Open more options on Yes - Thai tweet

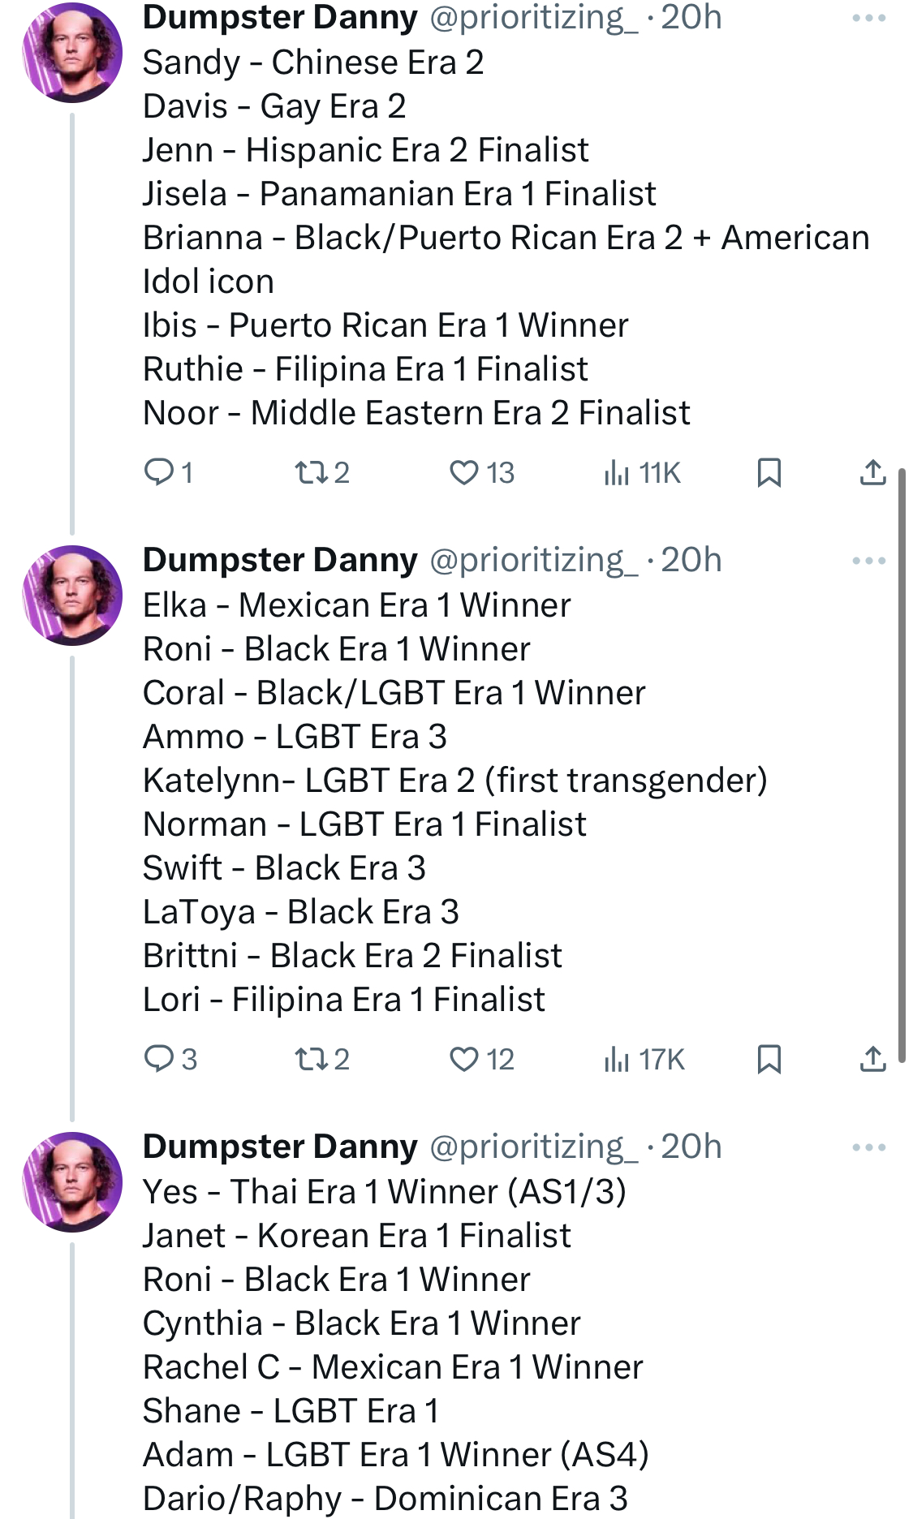[x=869, y=1147]
